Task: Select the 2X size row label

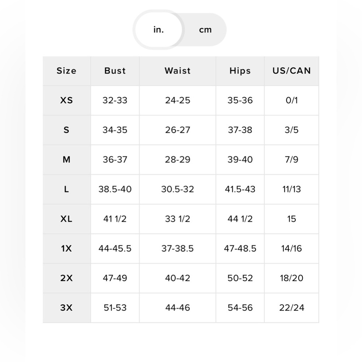Action: coord(67,278)
